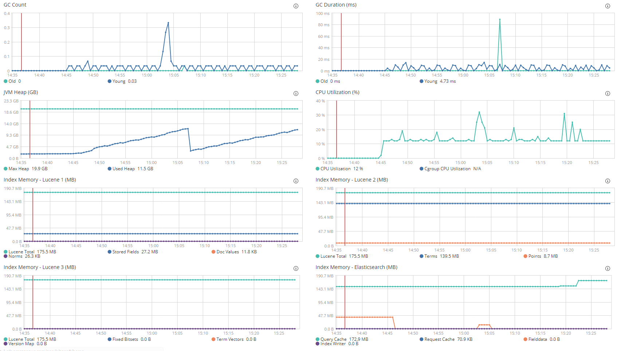Hide the Terms series in Lucene 2
The width and height of the screenshot is (617, 351).
click(x=439, y=256)
